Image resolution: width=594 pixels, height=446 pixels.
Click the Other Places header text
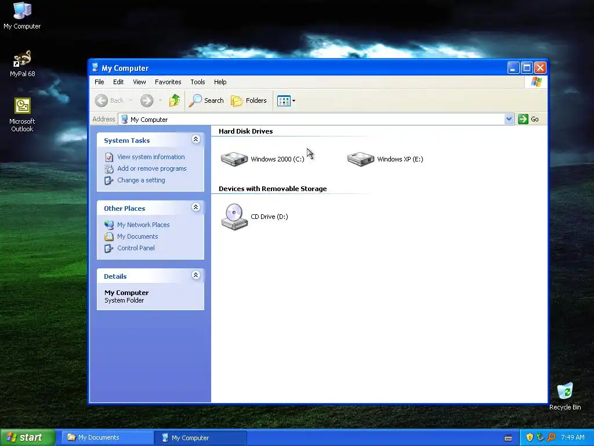tap(124, 208)
